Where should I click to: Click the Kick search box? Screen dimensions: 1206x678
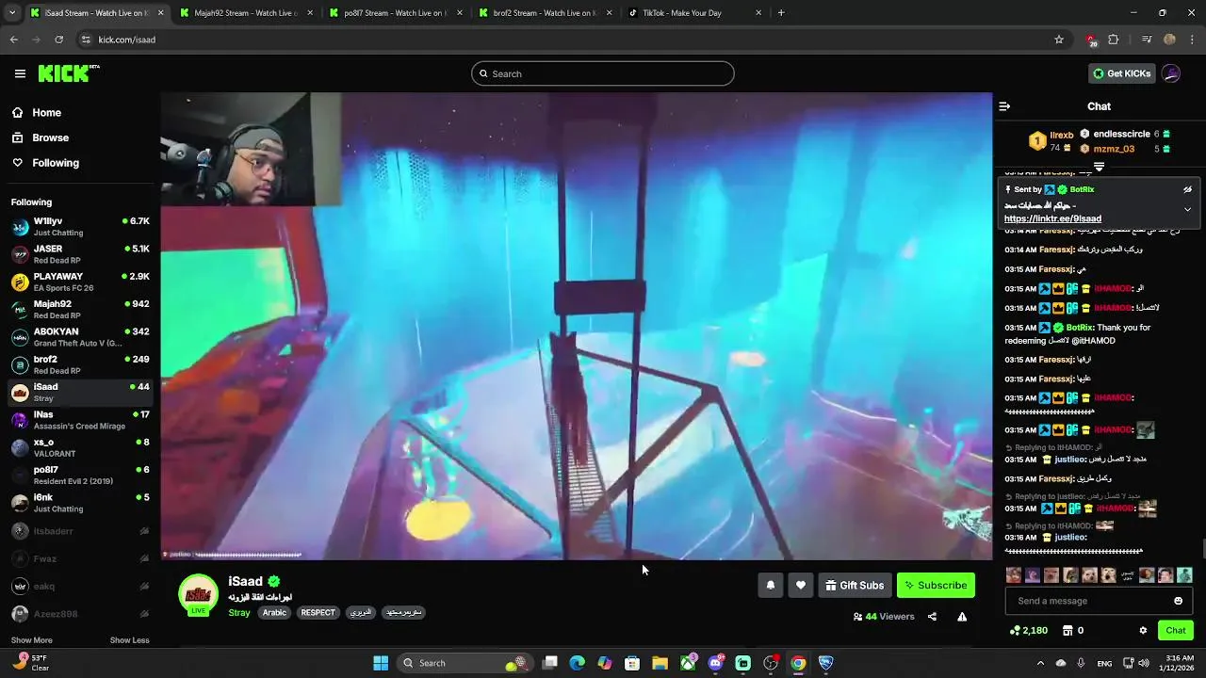(603, 73)
